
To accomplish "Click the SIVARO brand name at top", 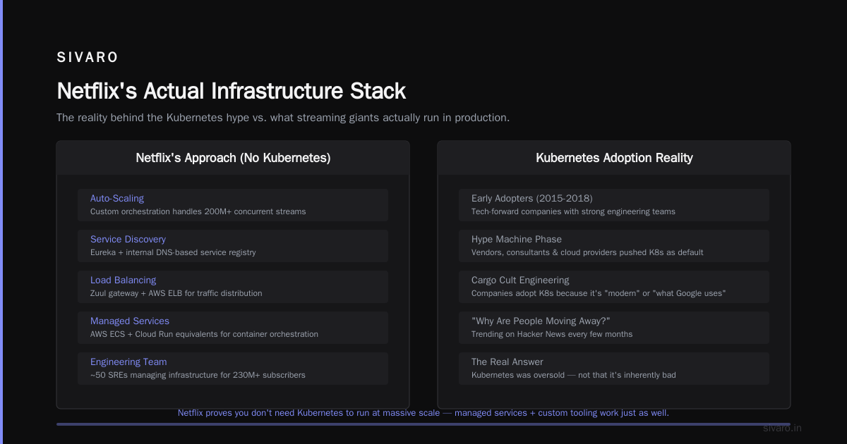I will click(88, 58).
